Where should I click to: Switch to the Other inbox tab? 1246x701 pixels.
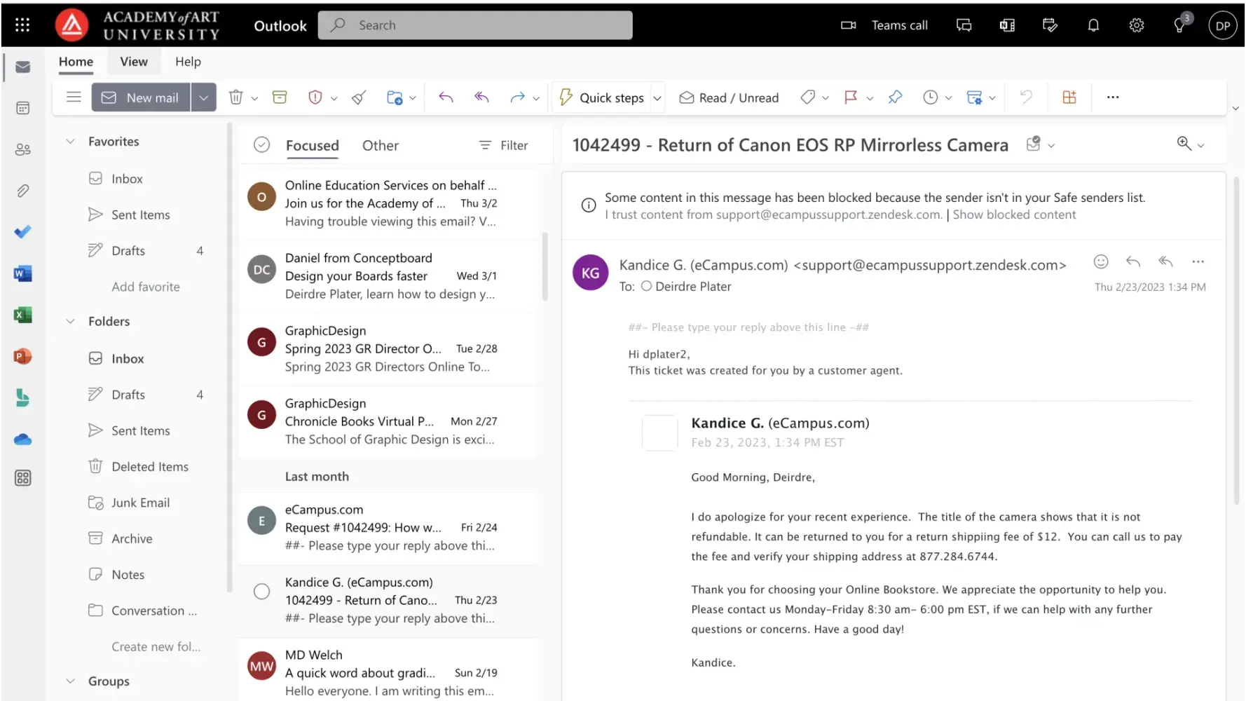pos(380,146)
